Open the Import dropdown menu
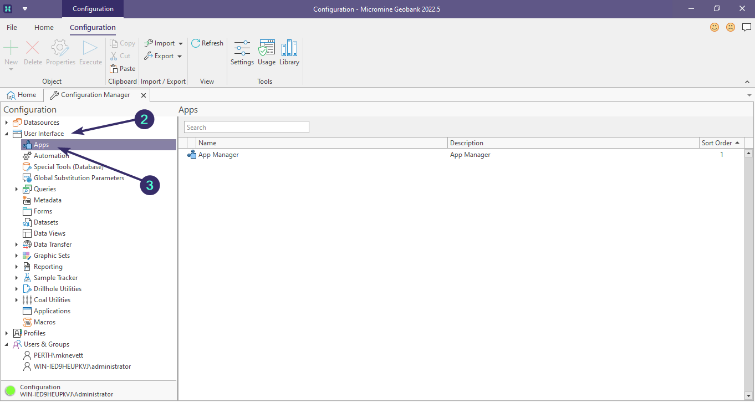The width and height of the screenshot is (755, 402). coord(164,43)
